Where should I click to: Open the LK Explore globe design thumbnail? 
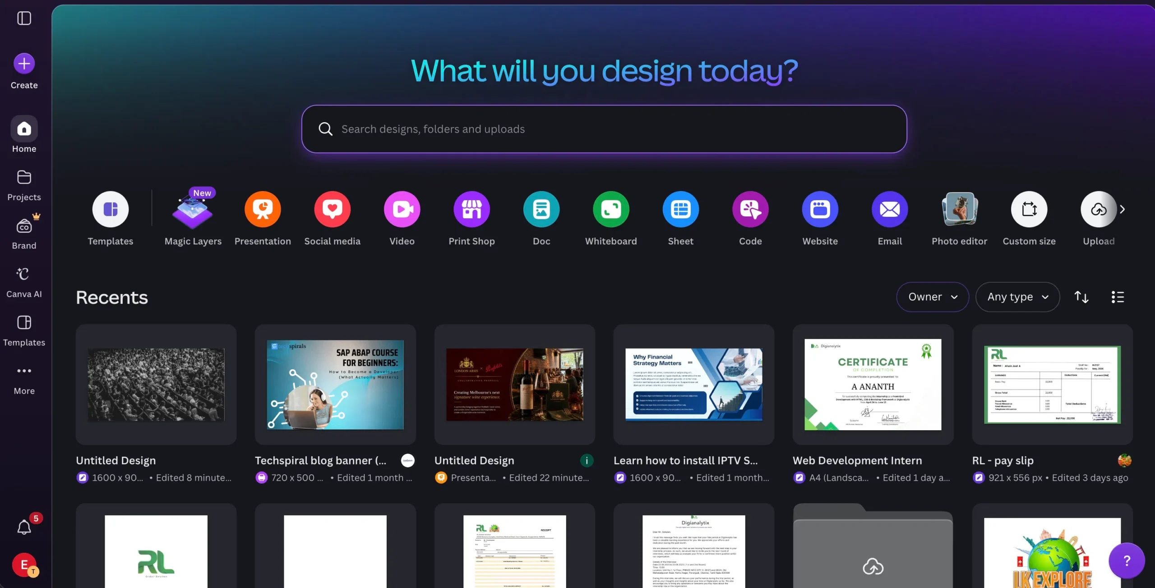point(1052,546)
